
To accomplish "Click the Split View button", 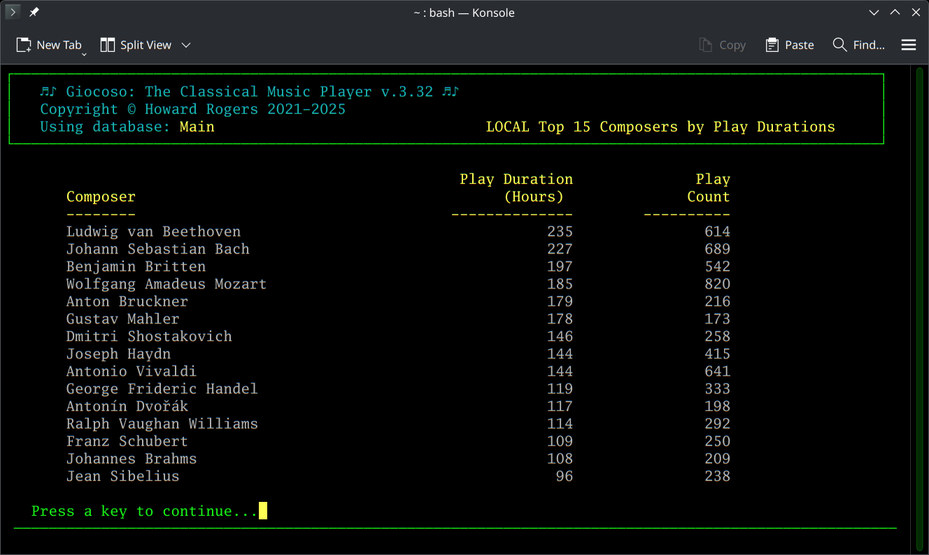I will (x=136, y=45).
